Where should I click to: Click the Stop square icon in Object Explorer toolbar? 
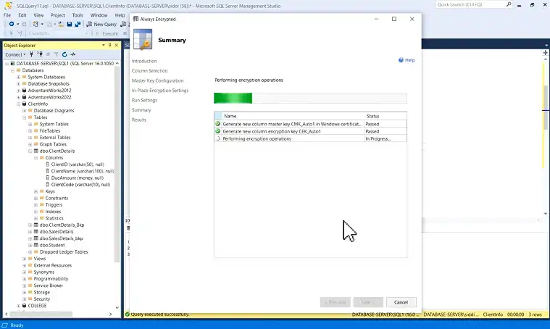48,54
